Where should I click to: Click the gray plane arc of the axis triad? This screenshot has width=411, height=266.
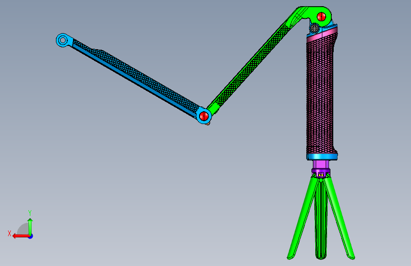[23, 229]
